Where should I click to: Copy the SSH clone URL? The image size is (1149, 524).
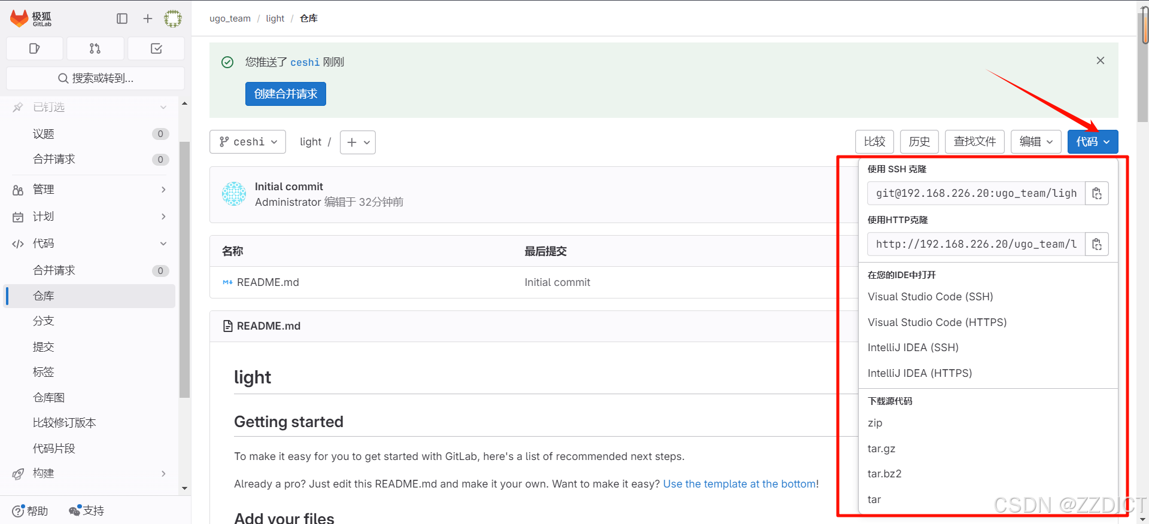[x=1097, y=193]
